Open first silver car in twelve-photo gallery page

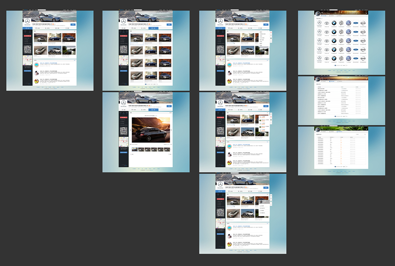click(137, 38)
